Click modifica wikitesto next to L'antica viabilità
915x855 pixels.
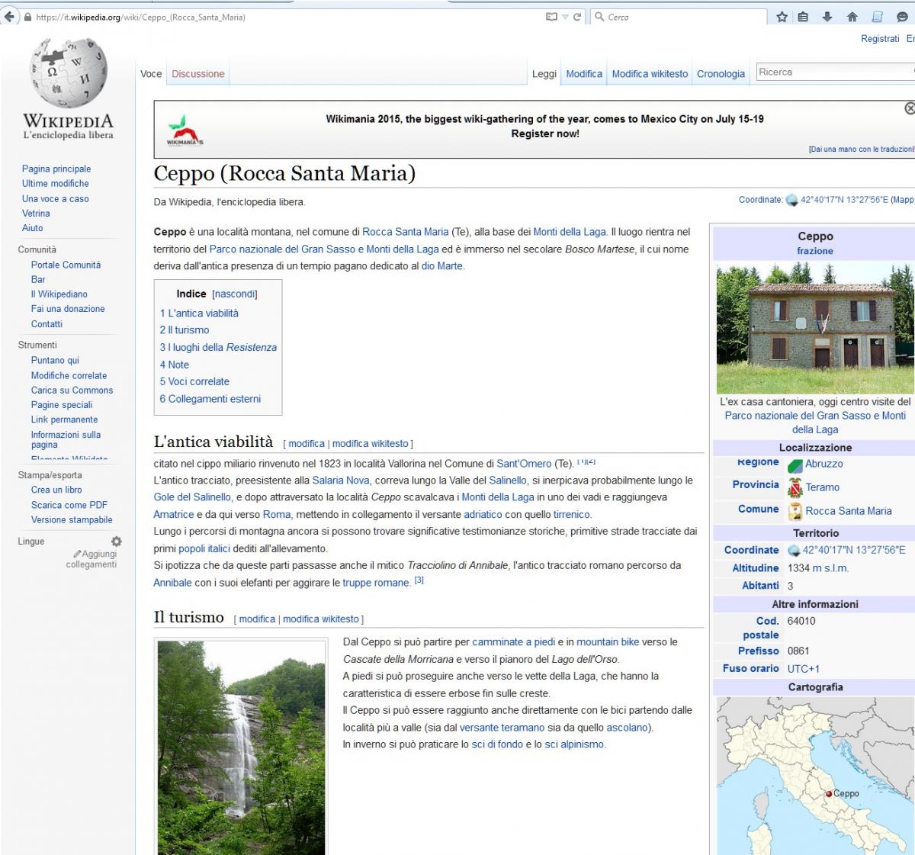pos(371,444)
